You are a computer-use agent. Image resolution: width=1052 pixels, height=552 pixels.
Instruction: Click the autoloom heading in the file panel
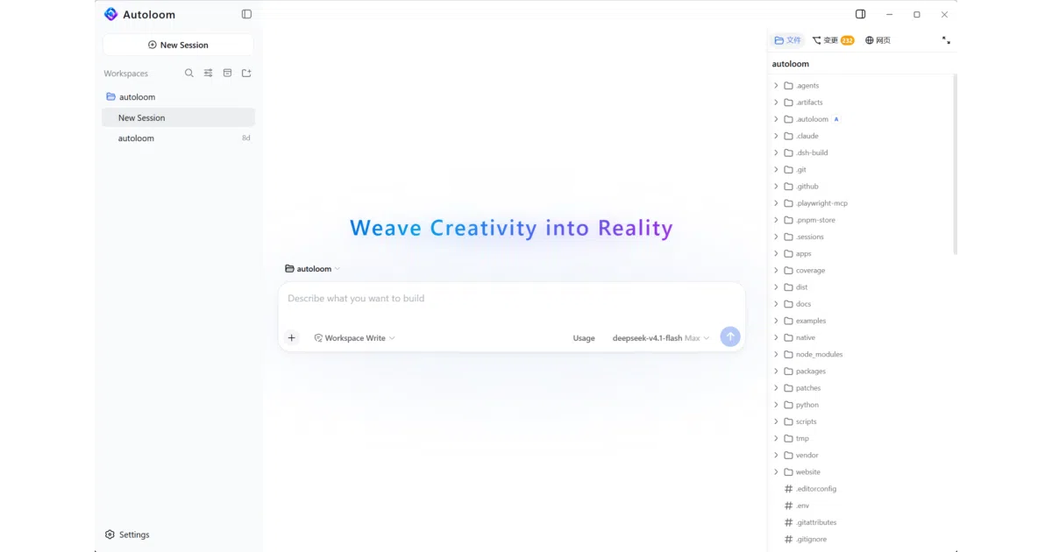tap(791, 64)
